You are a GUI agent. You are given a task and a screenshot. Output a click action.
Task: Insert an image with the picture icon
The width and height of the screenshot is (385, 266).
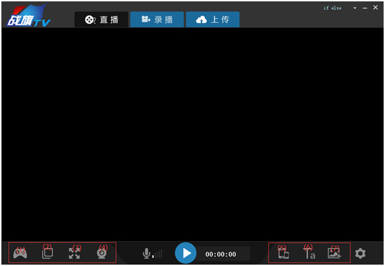[335, 254]
